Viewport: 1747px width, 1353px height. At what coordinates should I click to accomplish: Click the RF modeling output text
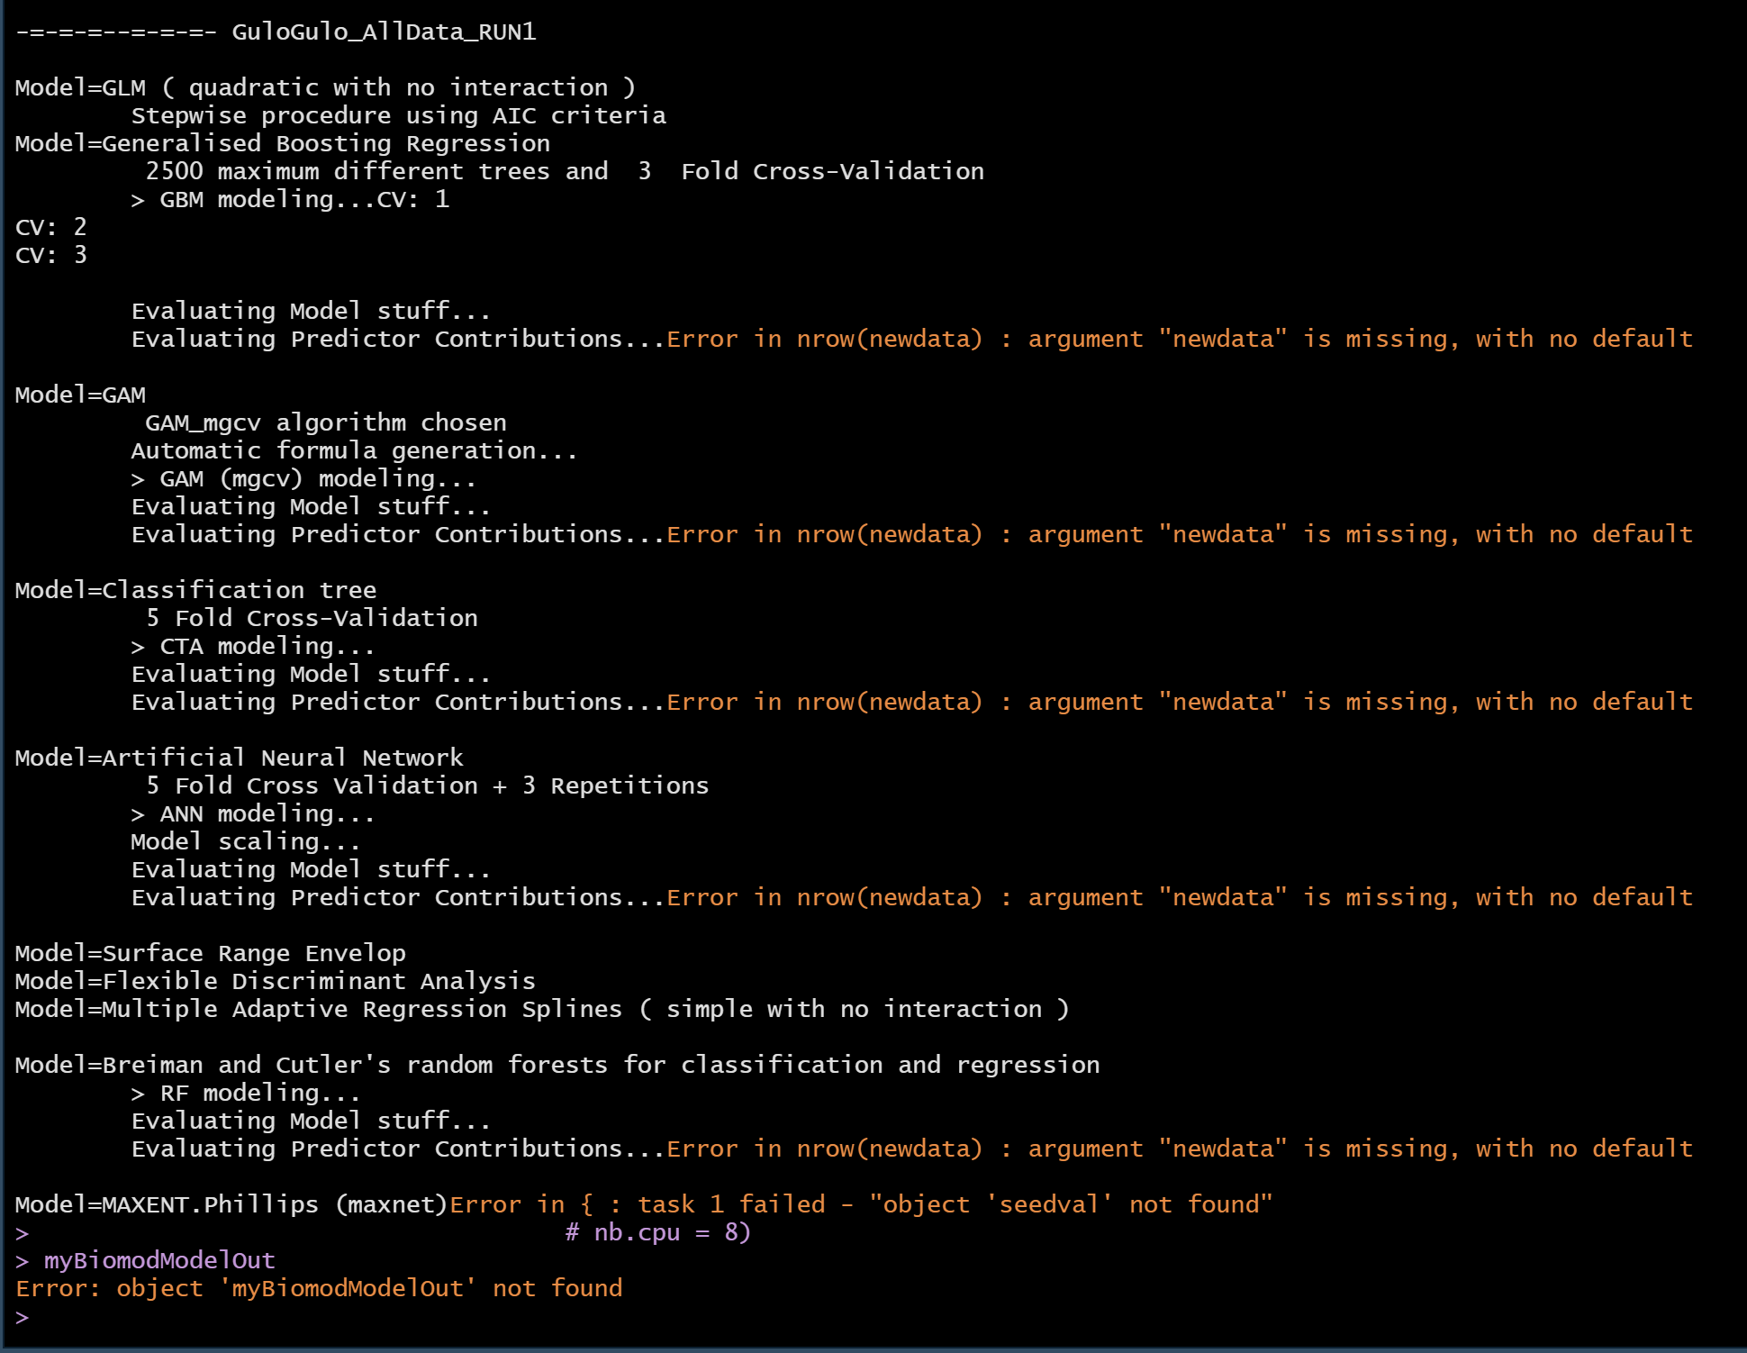click(x=245, y=1092)
